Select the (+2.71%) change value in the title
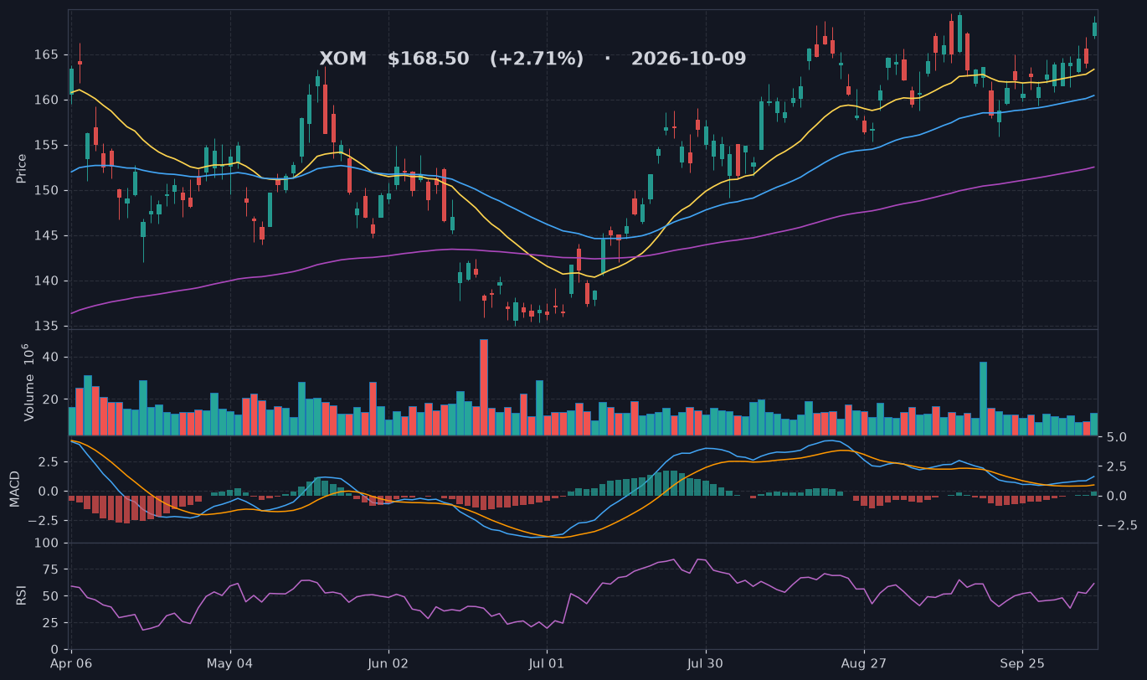Screen dimensions: 1147x680 537,59
